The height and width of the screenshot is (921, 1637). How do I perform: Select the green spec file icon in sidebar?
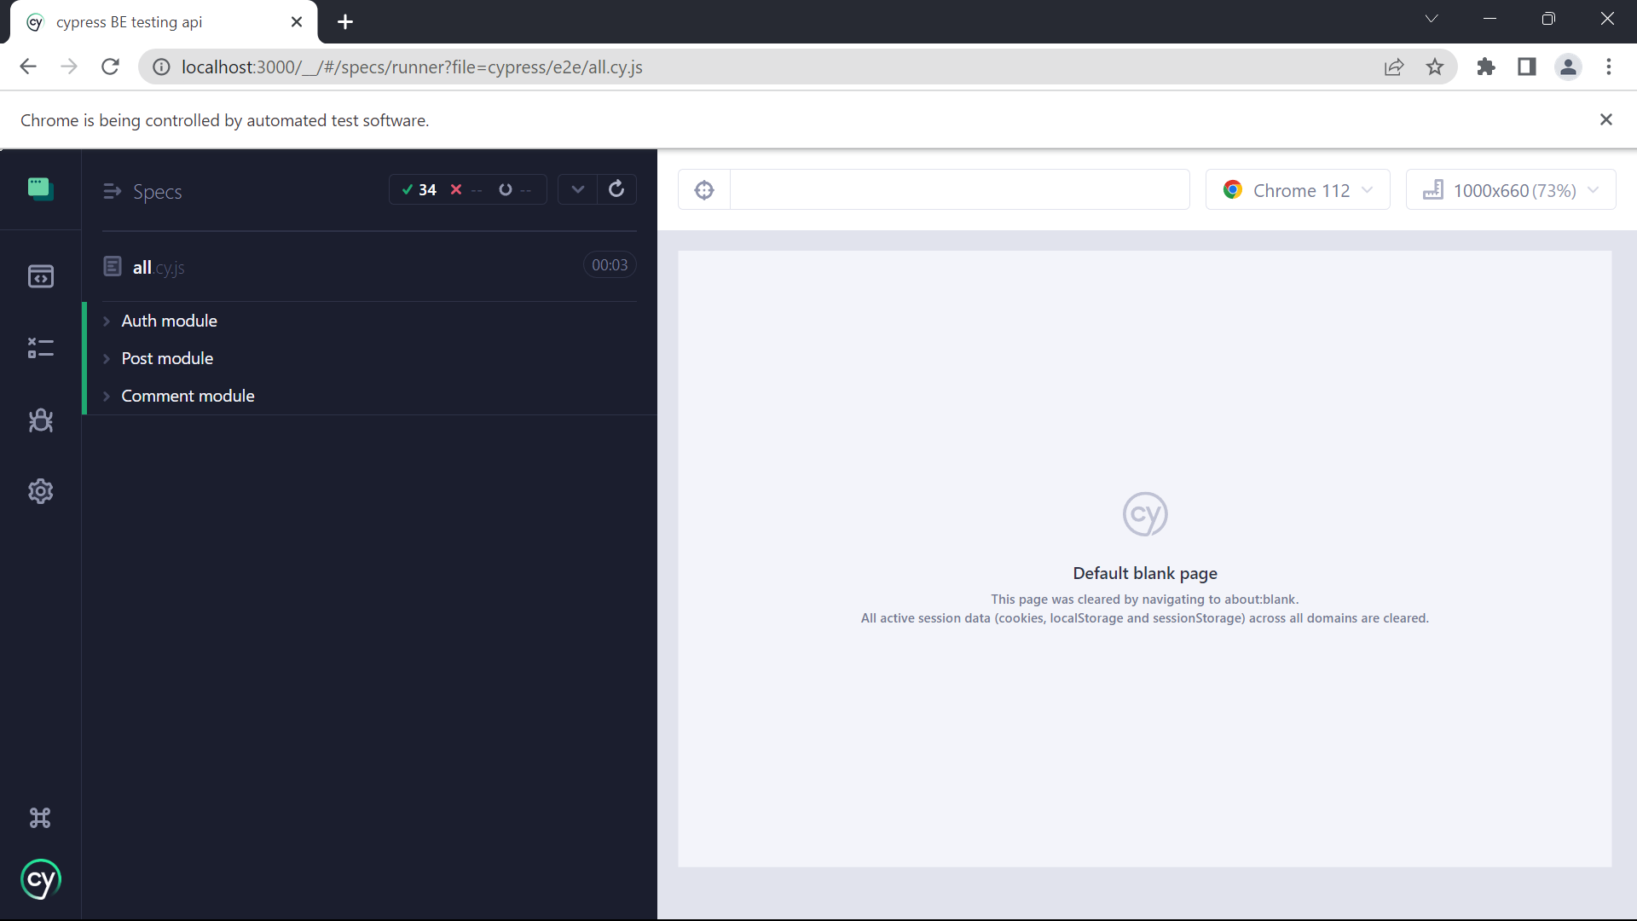[40, 189]
